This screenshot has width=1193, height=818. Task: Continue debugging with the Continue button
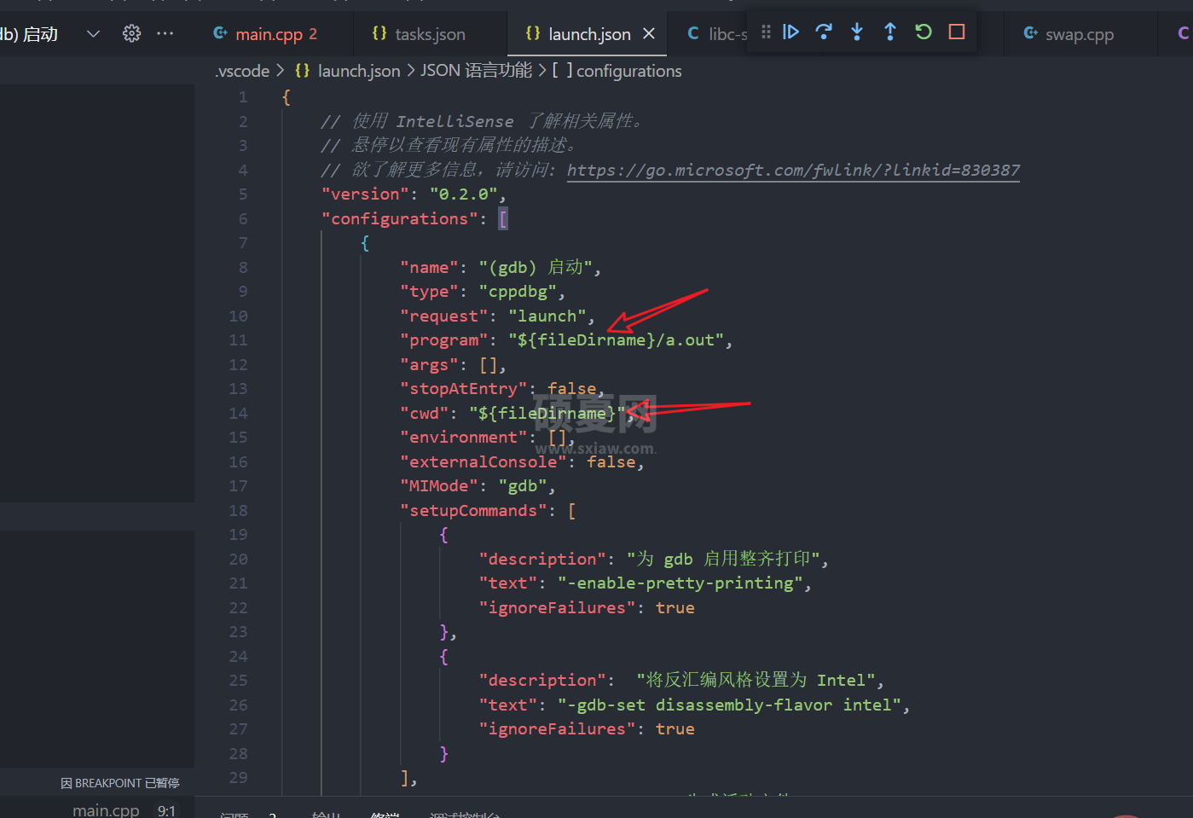(791, 32)
